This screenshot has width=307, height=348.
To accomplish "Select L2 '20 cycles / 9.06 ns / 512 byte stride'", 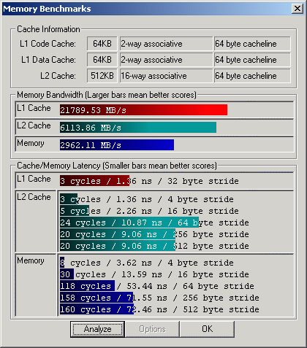I will coord(154,246).
